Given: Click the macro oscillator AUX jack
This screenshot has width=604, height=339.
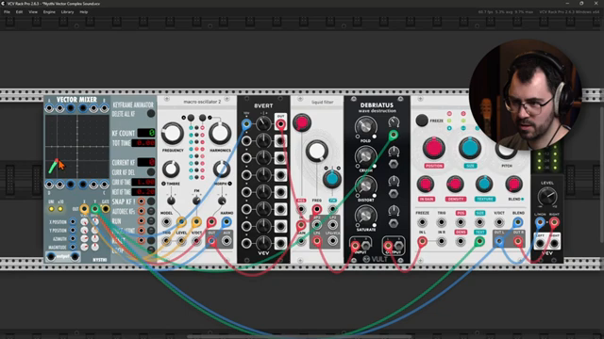Looking at the screenshot, I should pos(226,241).
